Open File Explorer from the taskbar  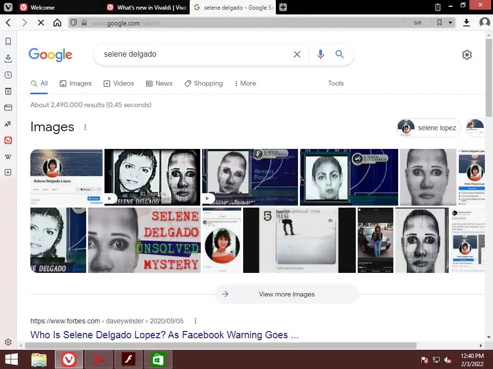point(39,359)
